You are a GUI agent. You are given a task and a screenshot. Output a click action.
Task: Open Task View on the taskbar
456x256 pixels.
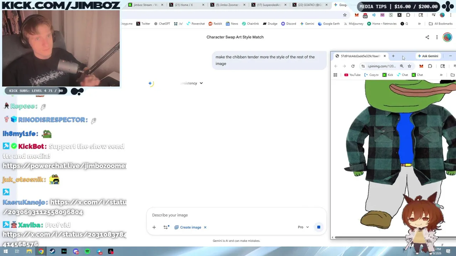click(17, 251)
